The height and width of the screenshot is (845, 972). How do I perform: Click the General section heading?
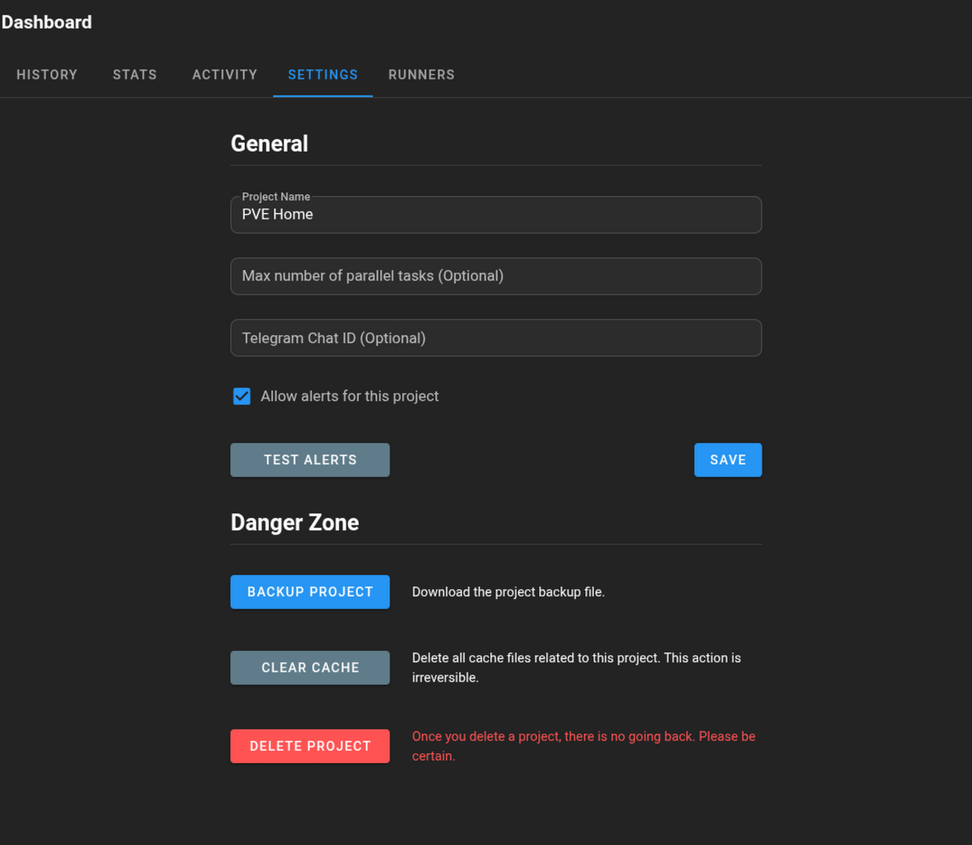[269, 144]
